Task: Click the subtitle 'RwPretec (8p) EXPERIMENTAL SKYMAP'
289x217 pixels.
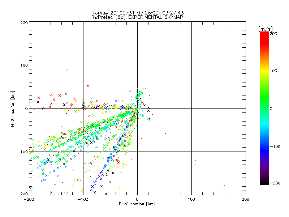Action: [137, 17]
